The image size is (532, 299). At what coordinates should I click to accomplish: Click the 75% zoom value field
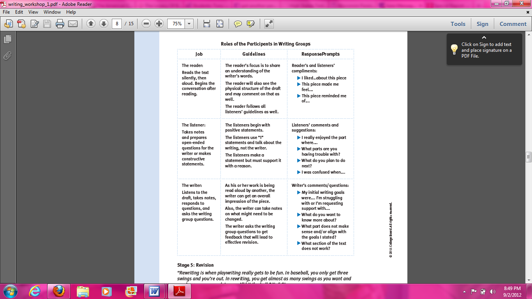tap(176, 24)
